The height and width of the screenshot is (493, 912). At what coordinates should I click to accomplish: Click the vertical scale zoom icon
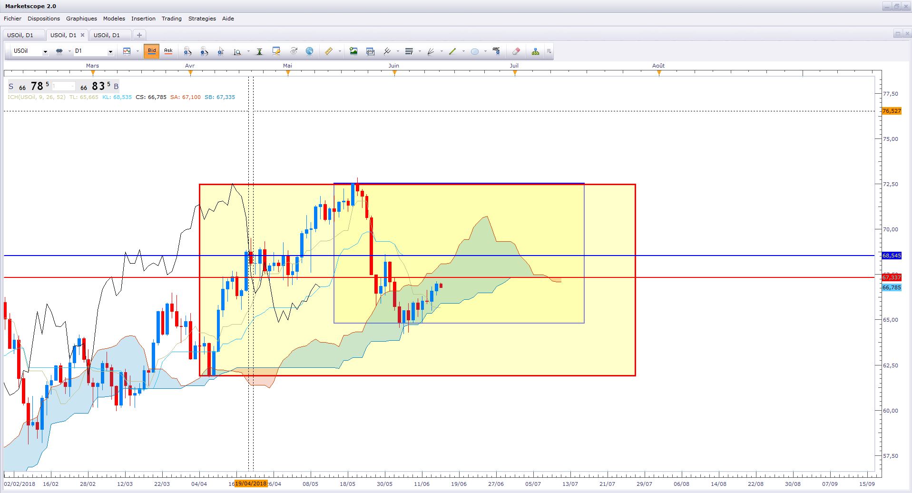point(237,51)
